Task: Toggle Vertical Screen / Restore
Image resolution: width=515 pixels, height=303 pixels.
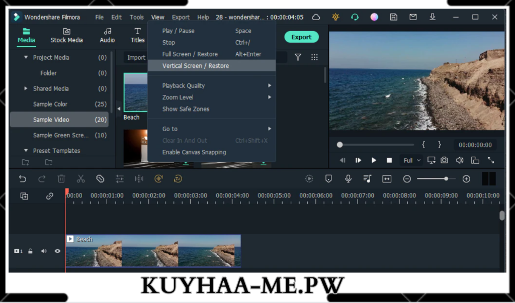Action: [x=212, y=66]
